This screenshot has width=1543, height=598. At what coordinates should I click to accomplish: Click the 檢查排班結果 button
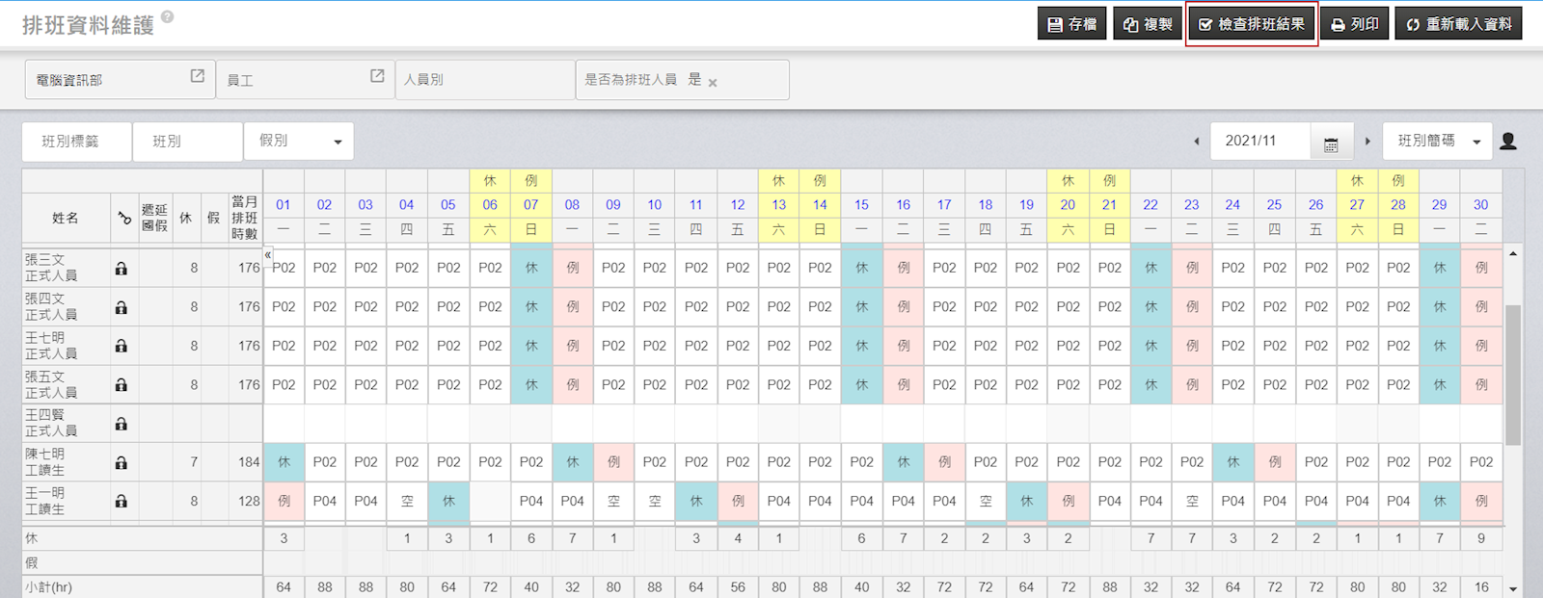point(1252,24)
